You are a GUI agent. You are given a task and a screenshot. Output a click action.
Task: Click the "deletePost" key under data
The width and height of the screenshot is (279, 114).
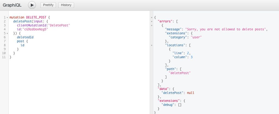coord(173,93)
